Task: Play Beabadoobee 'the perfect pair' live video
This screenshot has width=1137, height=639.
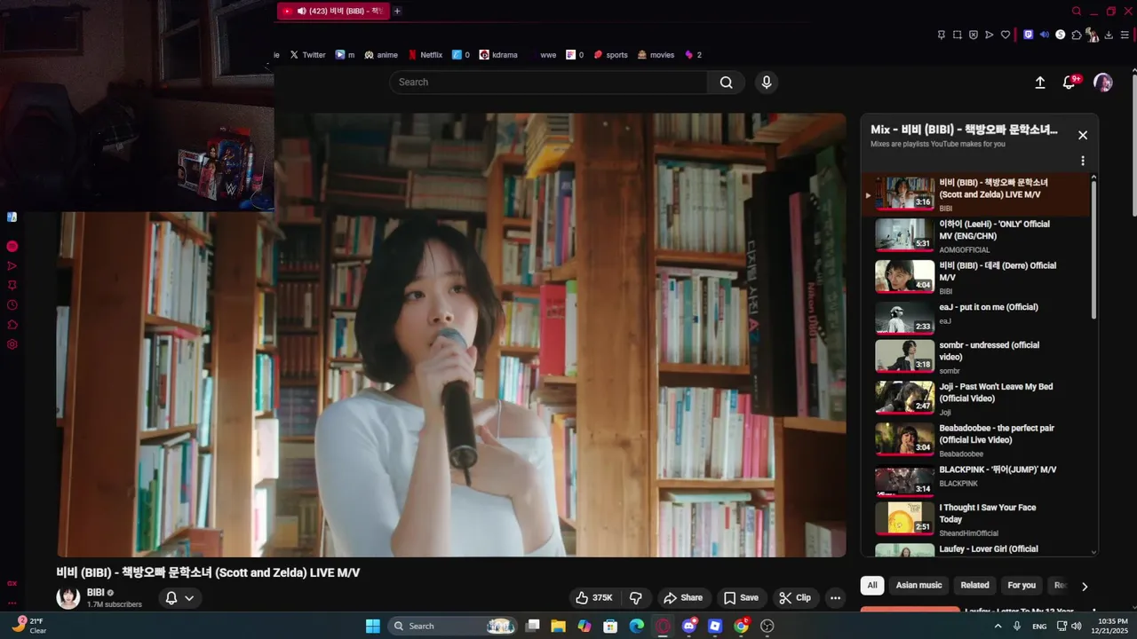Action: (974, 440)
